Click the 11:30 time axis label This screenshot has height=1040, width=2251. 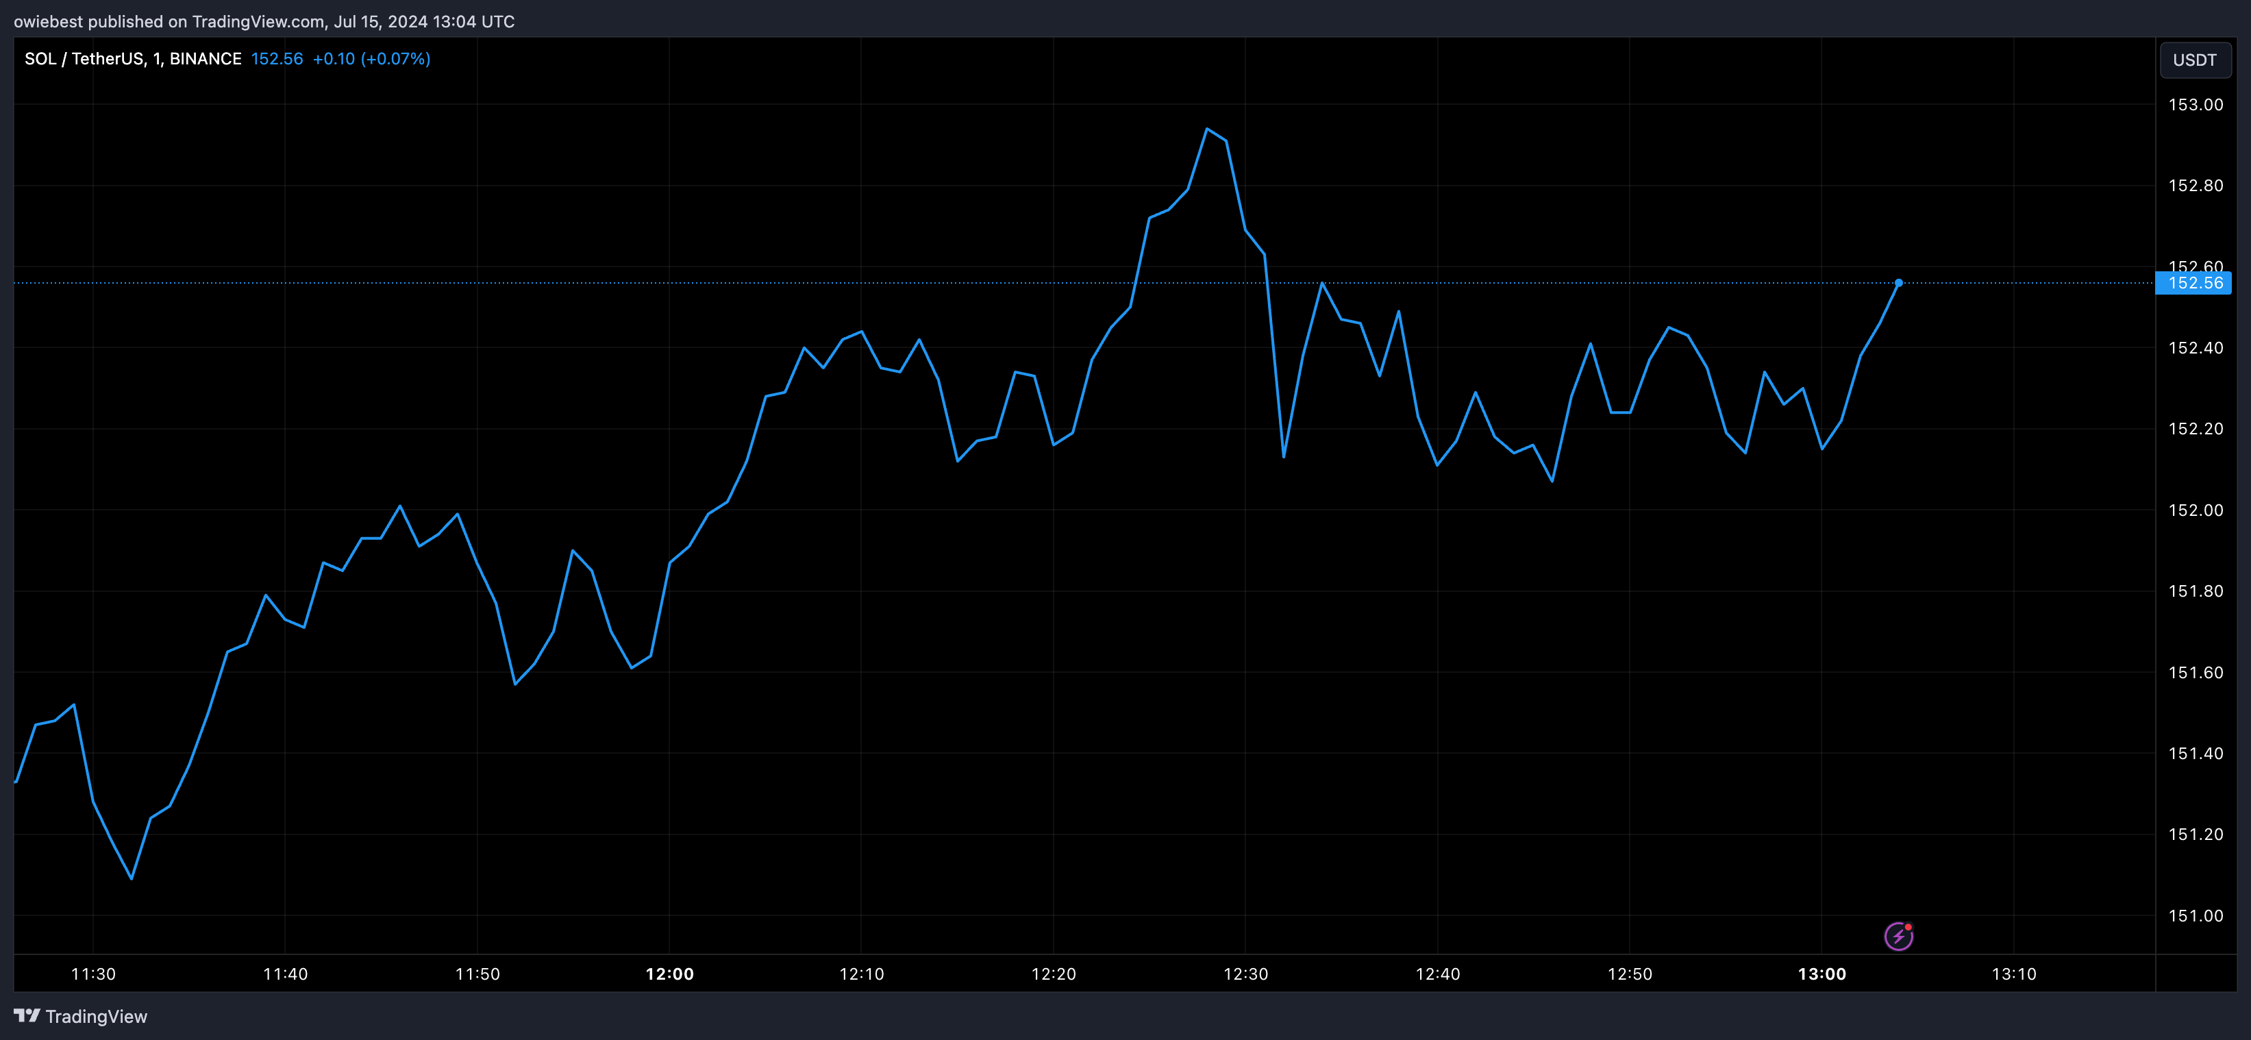point(93,974)
